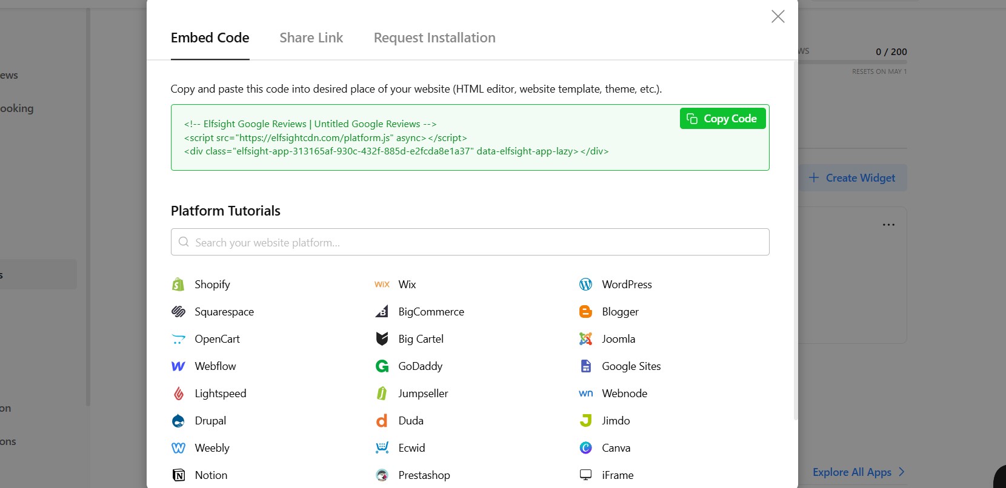Image resolution: width=1006 pixels, height=488 pixels.
Task: Click the BigCommerce logo icon
Action: click(382, 312)
